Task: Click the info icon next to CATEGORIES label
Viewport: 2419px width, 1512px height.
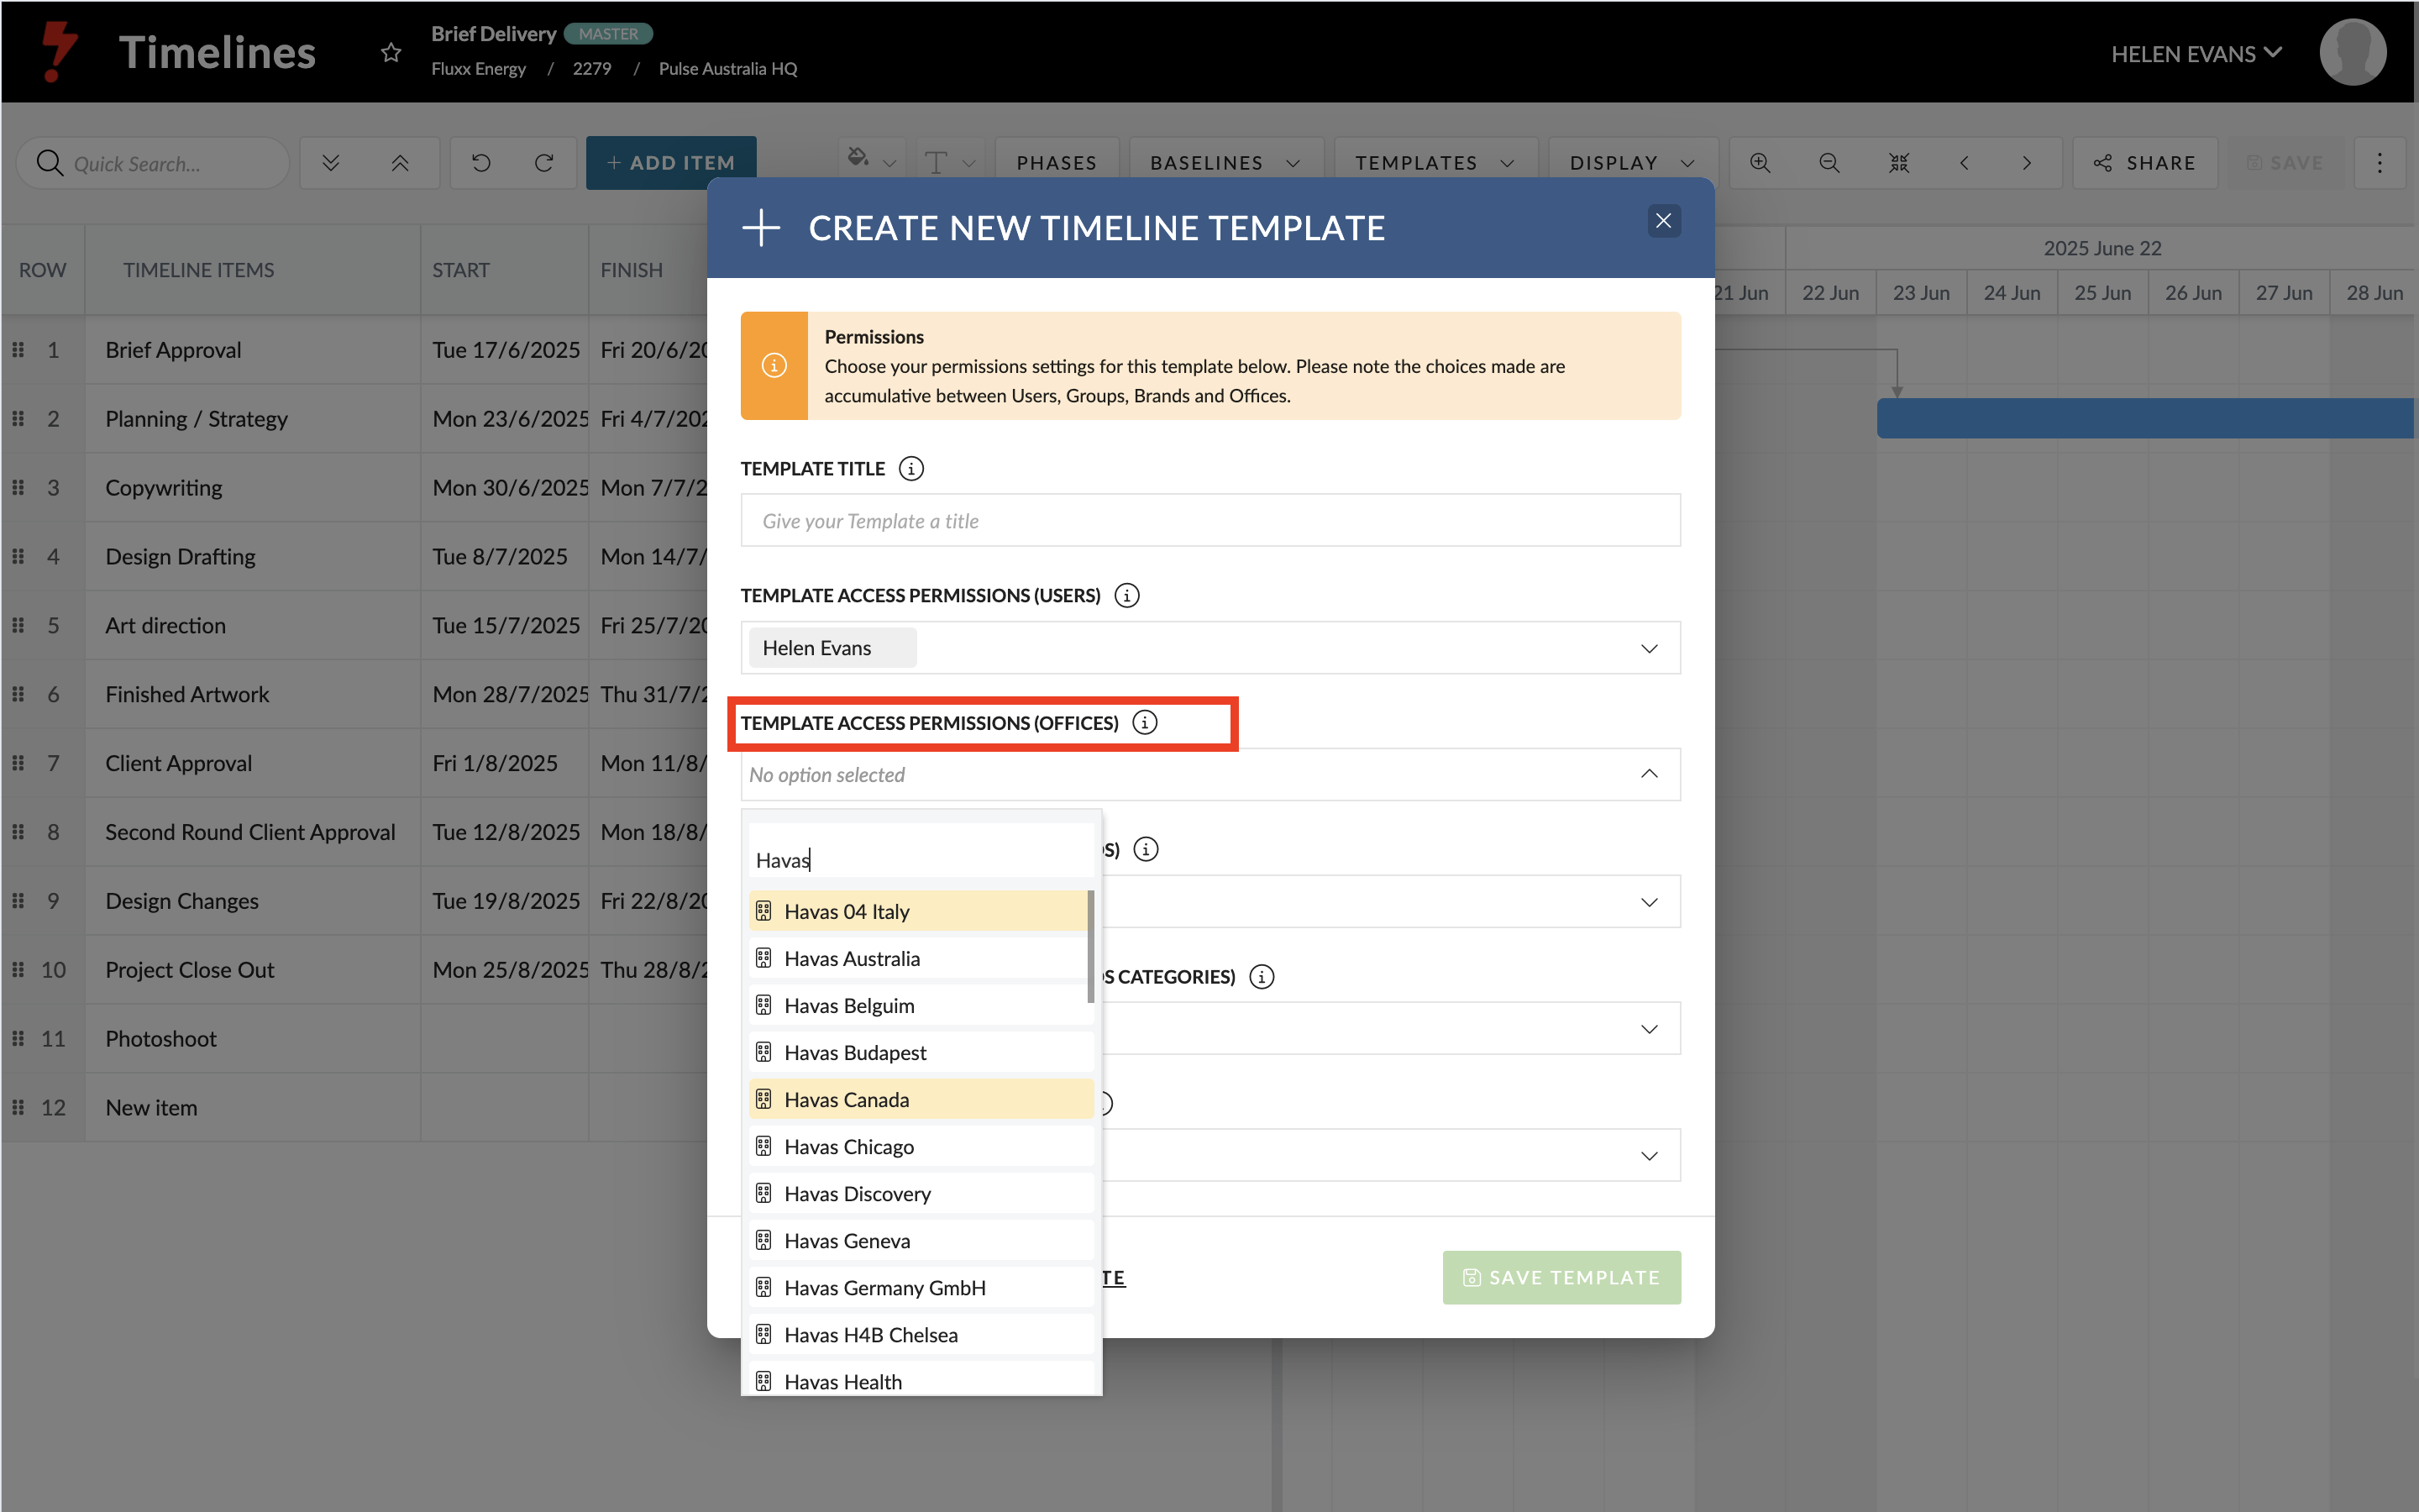Action: (1262, 976)
